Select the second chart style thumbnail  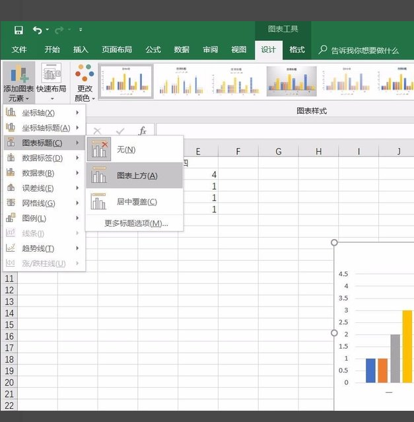(181, 81)
